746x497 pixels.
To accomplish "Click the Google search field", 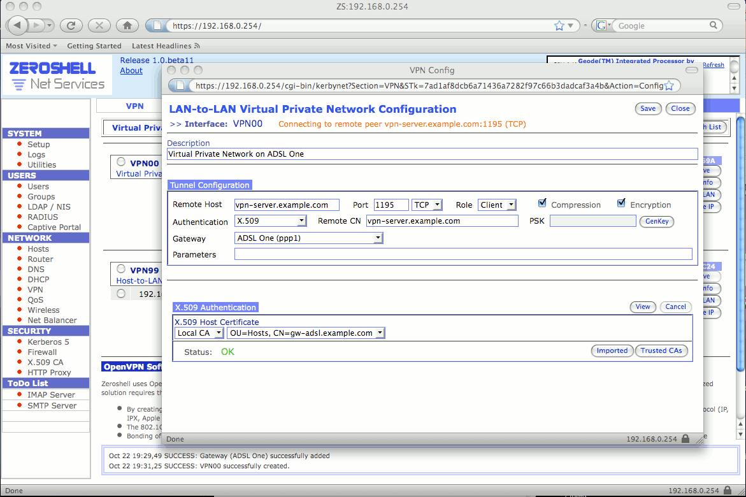I will (661, 25).
